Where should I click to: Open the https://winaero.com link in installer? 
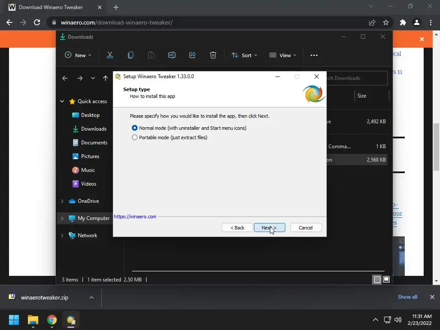click(x=135, y=217)
